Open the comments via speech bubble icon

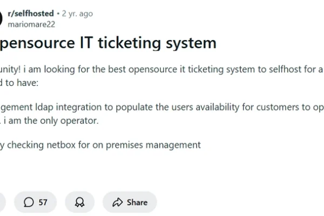coord(29,202)
